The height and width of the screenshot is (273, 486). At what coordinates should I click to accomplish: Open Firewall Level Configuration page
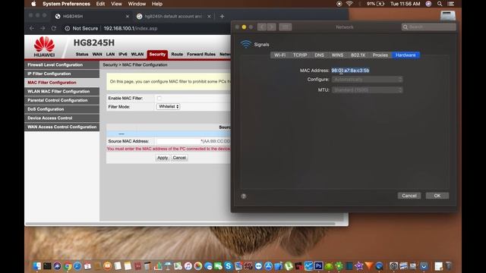click(62, 65)
